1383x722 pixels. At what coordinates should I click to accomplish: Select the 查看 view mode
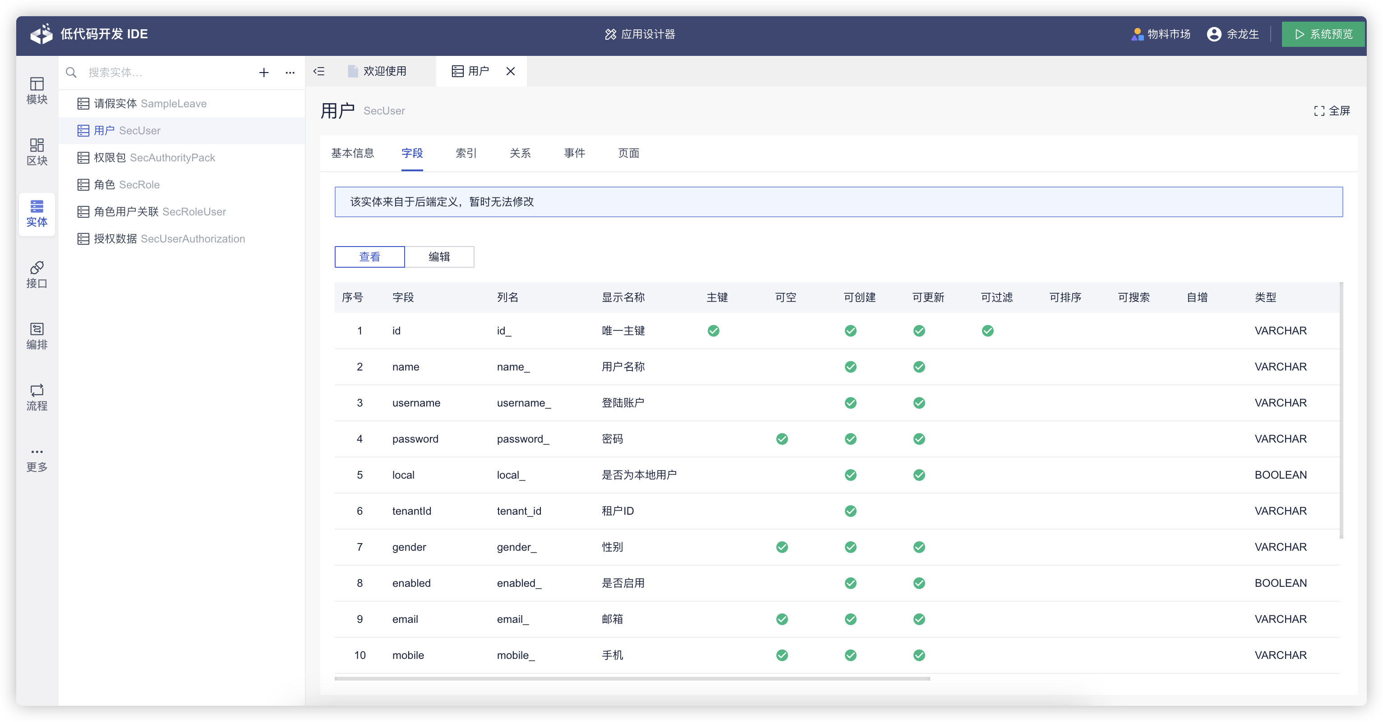(x=369, y=257)
